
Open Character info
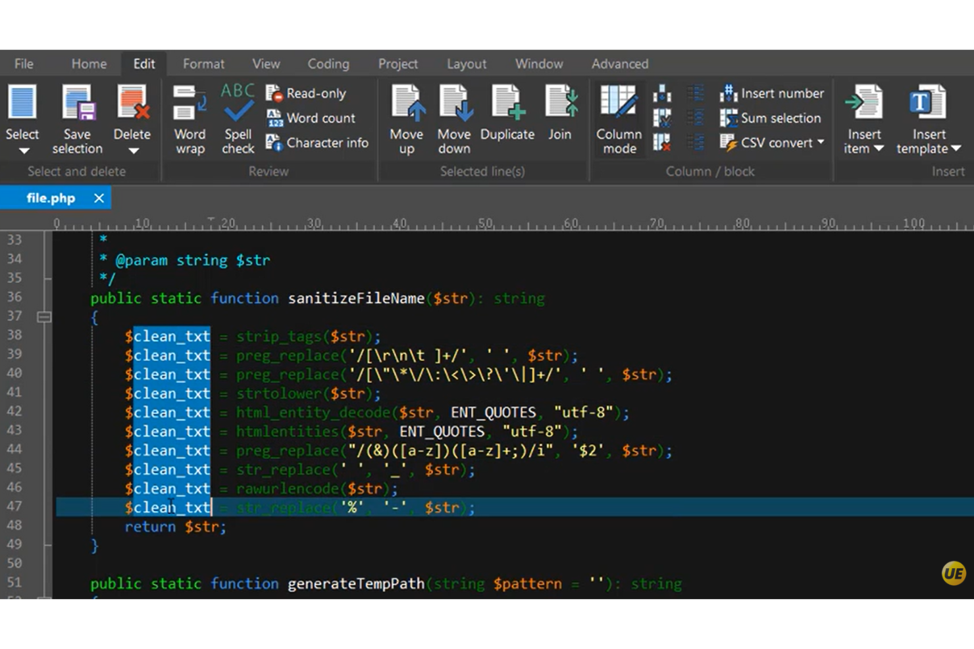(318, 143)
